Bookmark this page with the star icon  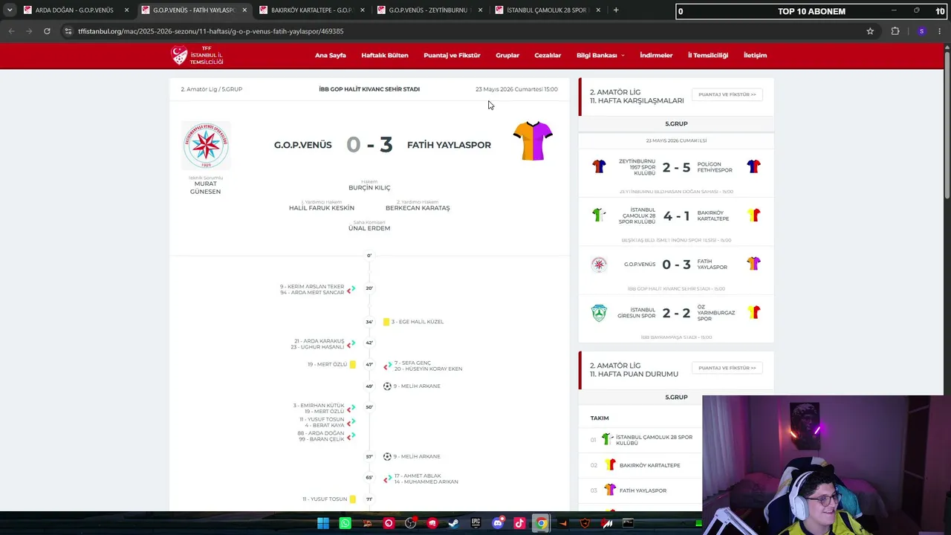(870, 31)
